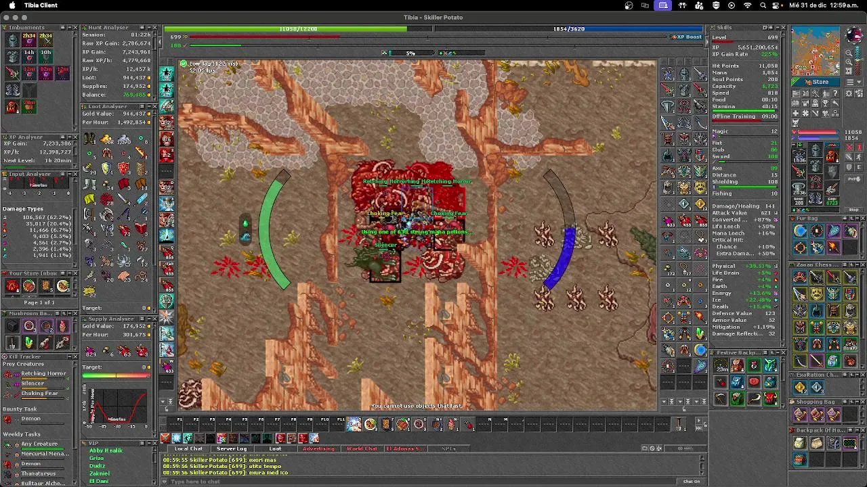Open the Supply Analyser panel menu
The width and height of the screenshot is (867, 487).
click(x=141, y=319)
